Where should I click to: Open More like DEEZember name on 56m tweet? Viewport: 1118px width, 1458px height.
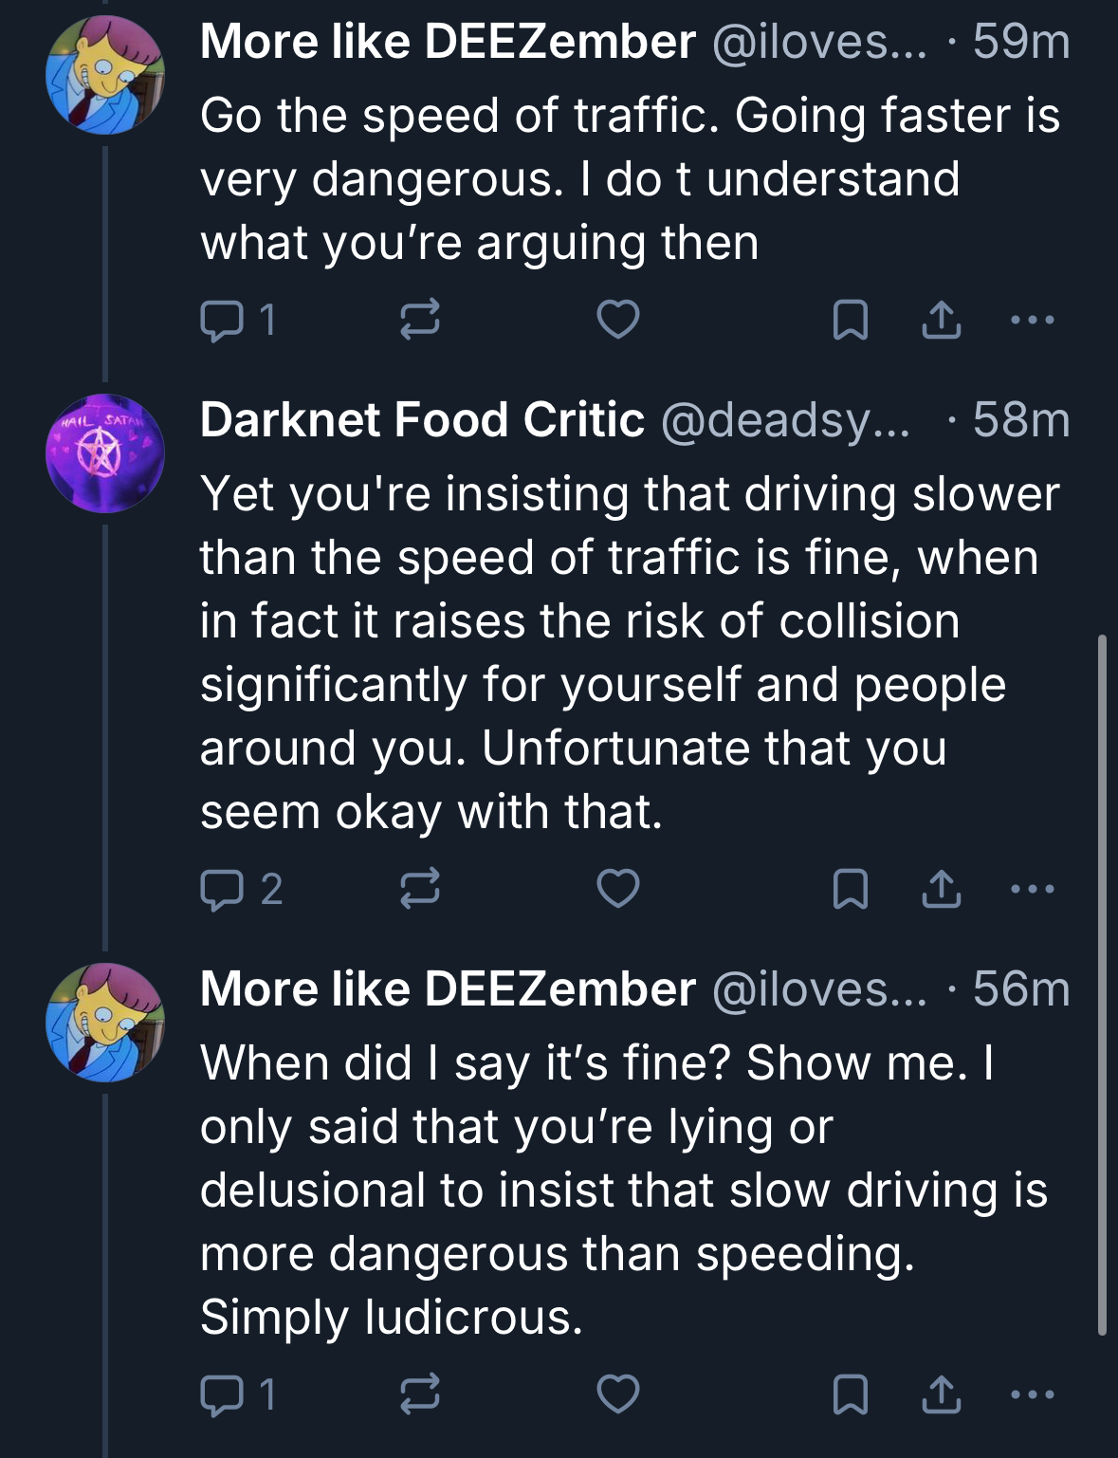pos(448,988)
